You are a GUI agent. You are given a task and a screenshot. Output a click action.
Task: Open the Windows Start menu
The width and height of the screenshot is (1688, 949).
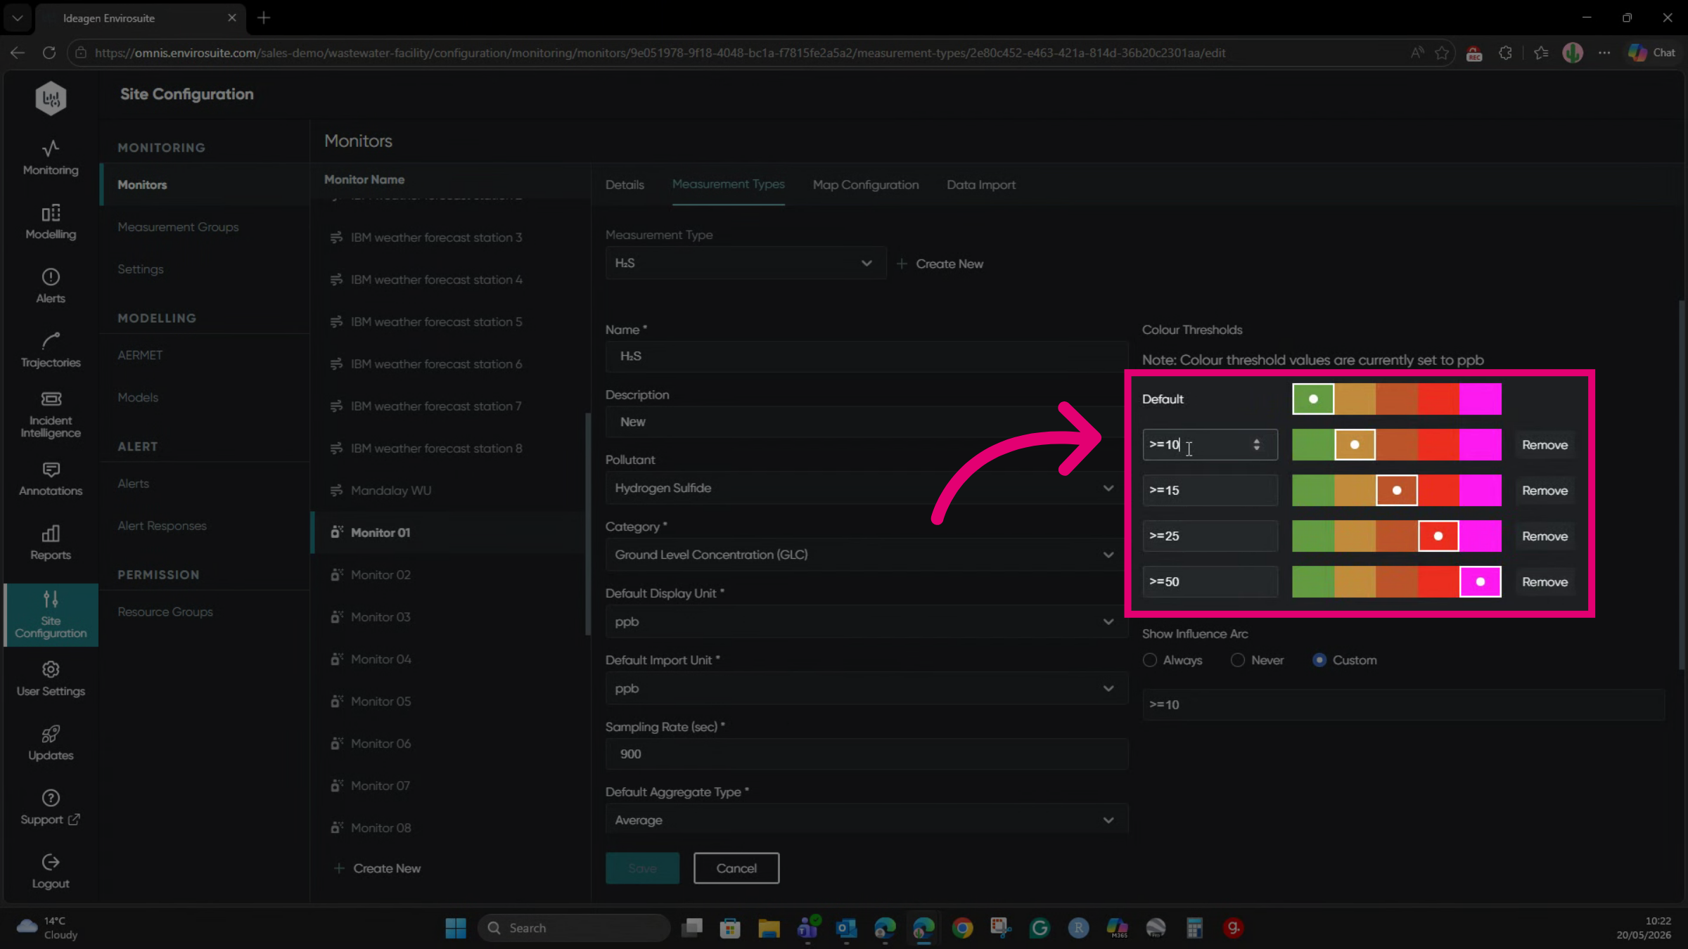456,928
